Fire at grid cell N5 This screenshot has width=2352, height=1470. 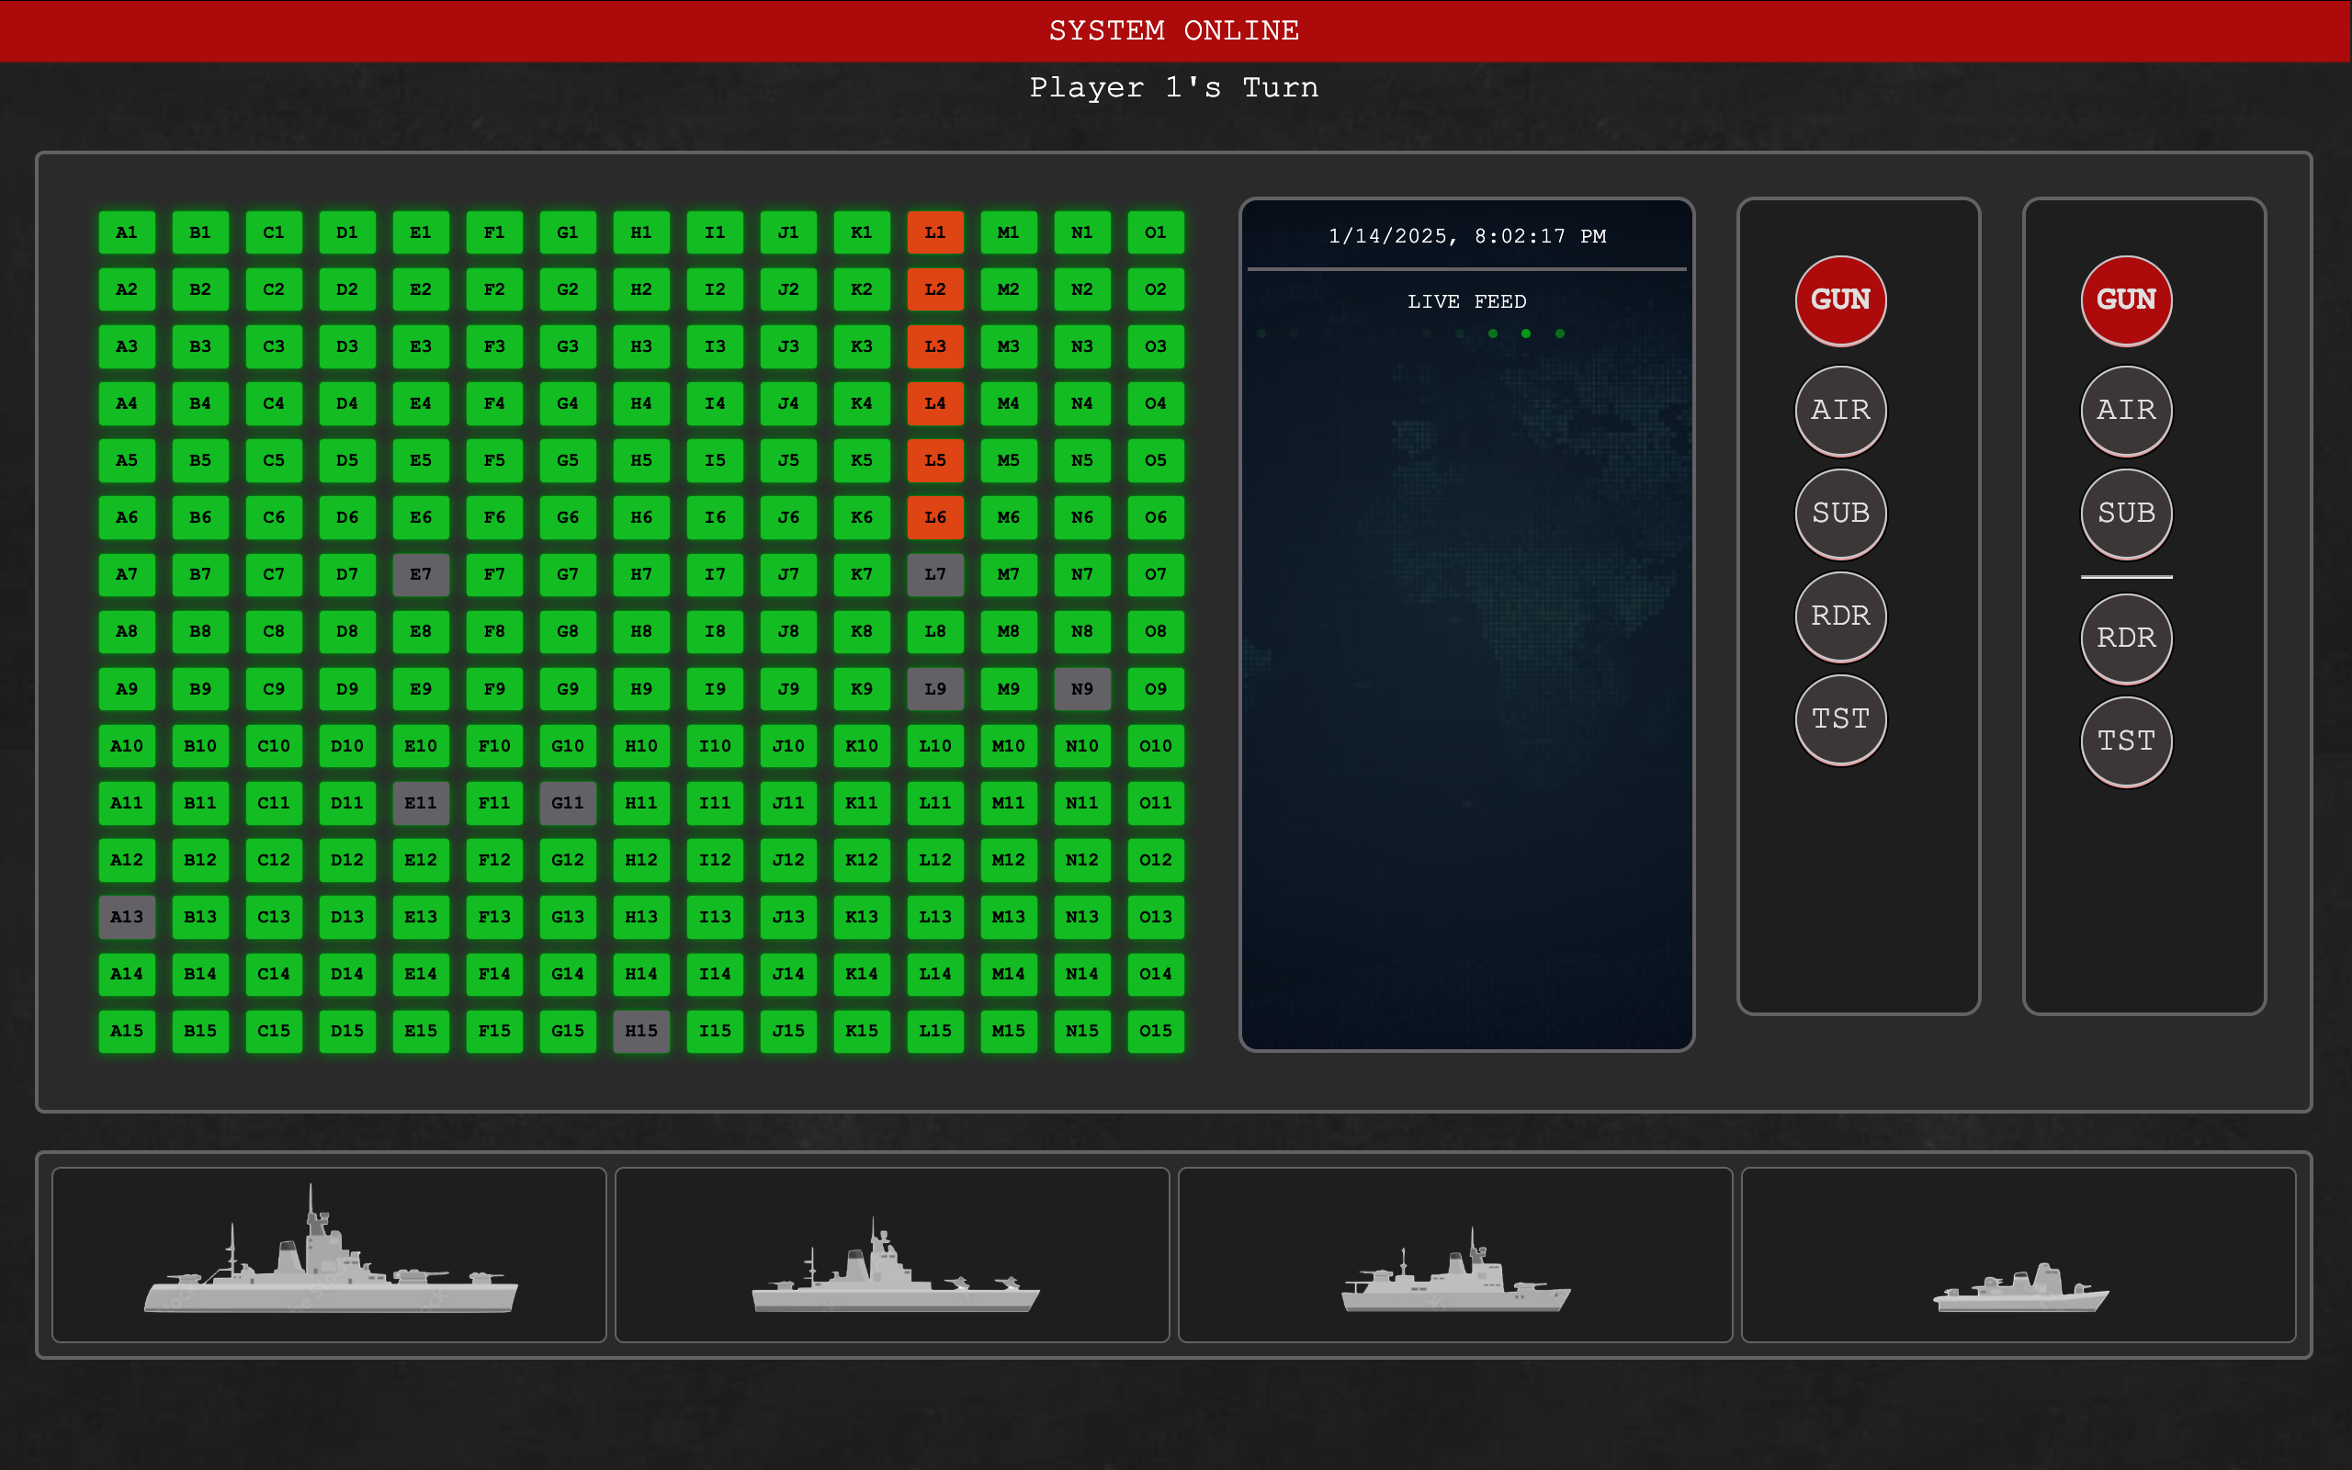pos(1081,461)
